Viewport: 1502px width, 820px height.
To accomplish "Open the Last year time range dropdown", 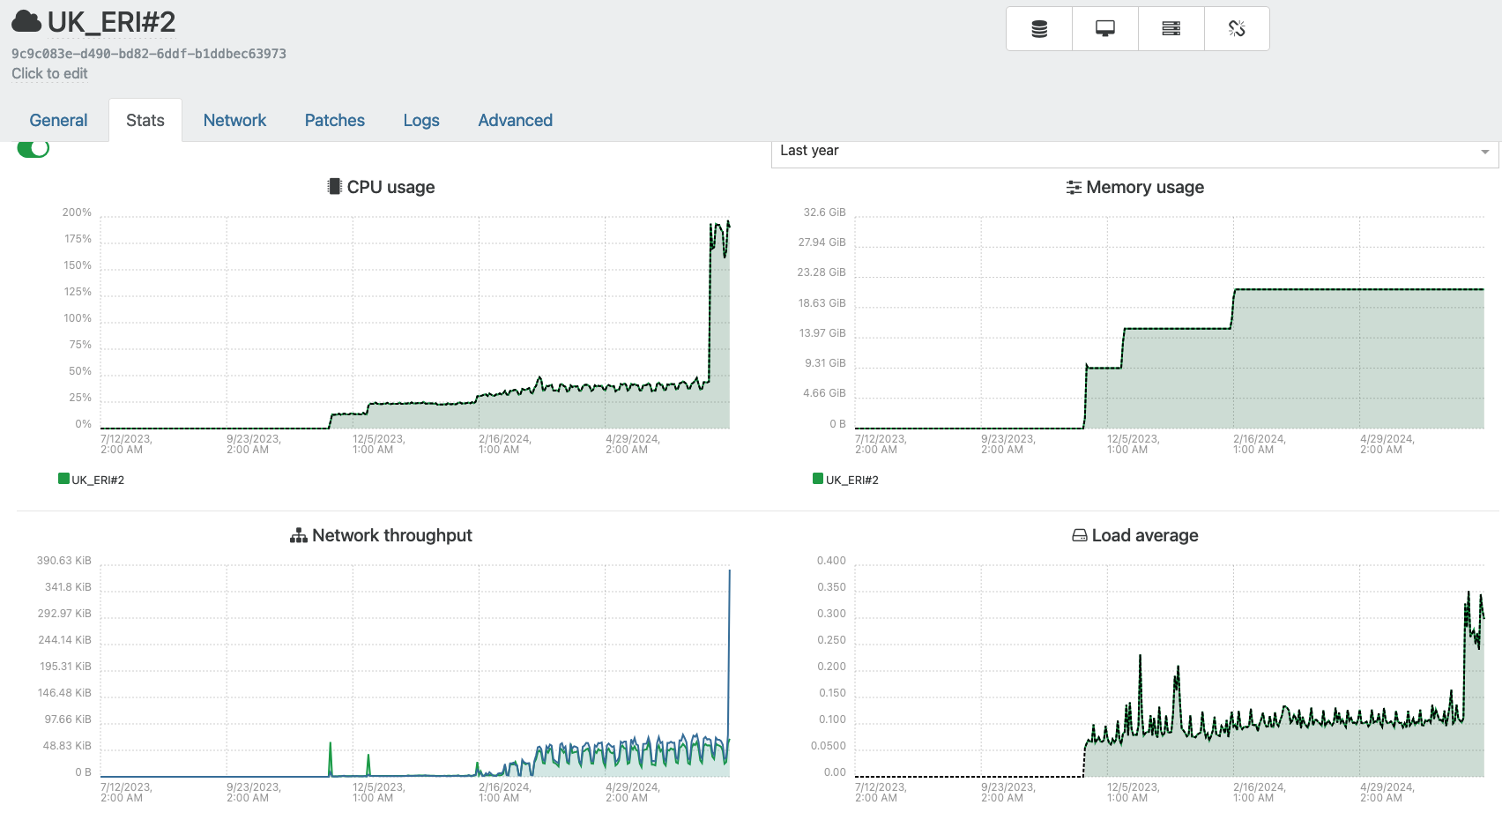I will [1134, 152].
